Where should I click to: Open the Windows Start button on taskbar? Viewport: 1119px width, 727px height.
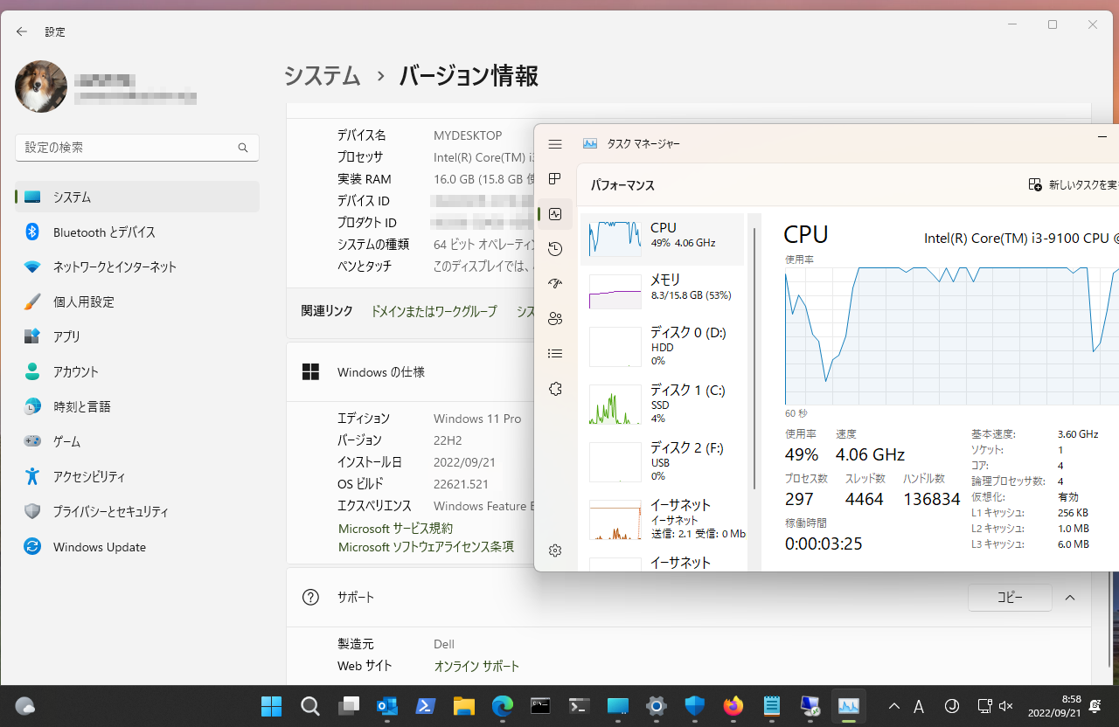point(271,706)
